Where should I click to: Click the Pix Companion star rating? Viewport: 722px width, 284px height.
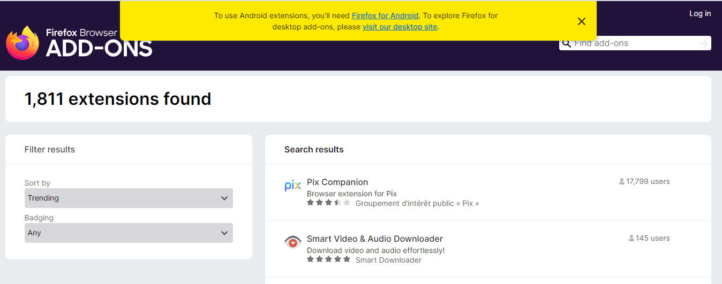[328, 203]
